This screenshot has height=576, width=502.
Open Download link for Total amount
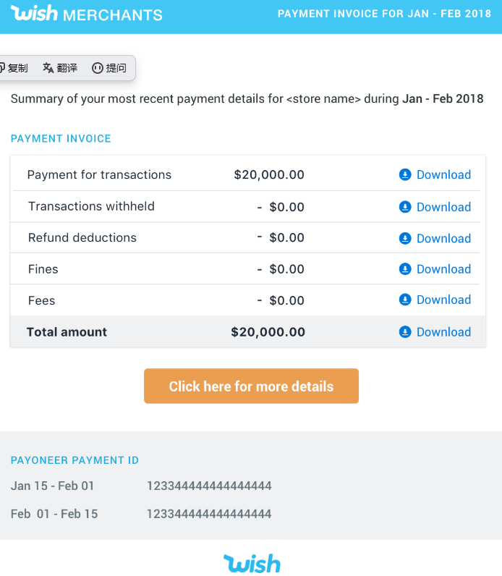tap(443, 332)
